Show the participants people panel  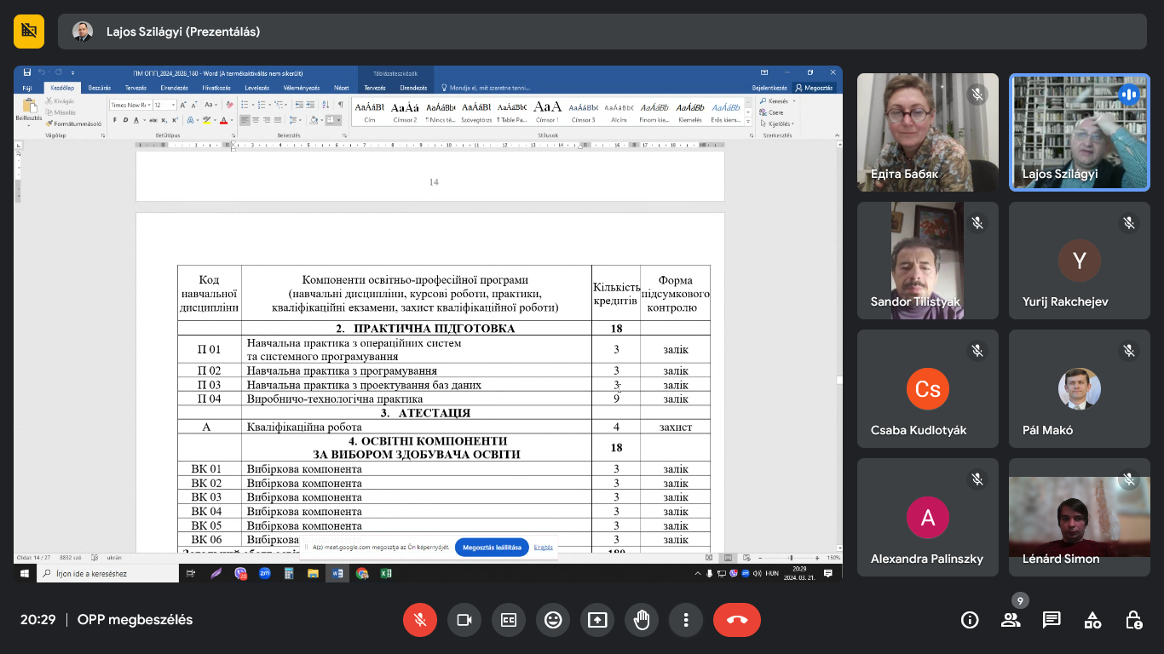tap(1011, 620)
